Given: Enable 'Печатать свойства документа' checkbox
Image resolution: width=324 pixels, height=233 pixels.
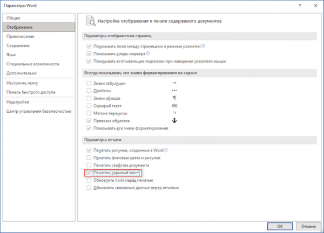Looking at the screenshot, I should [x=89, y=165].
